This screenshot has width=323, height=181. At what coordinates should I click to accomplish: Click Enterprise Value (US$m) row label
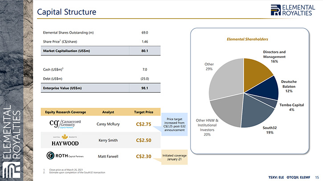[62, 88]
